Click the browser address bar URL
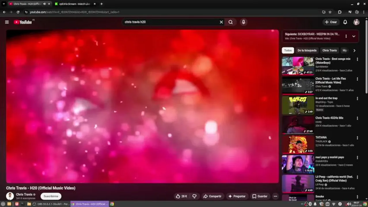Screen dimensions: 368x207 [x=75, y=12]
